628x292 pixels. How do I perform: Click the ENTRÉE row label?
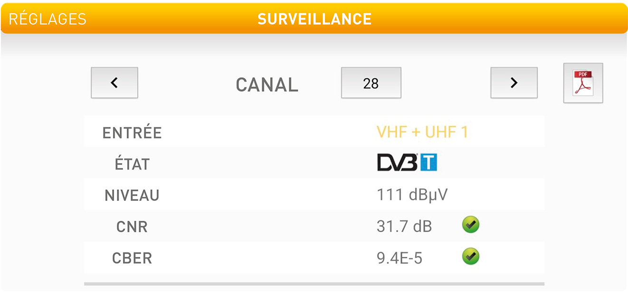pyautogui.click(x=132, y=133)
